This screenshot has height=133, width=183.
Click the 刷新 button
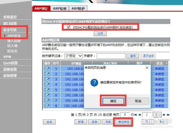[108, 122]
